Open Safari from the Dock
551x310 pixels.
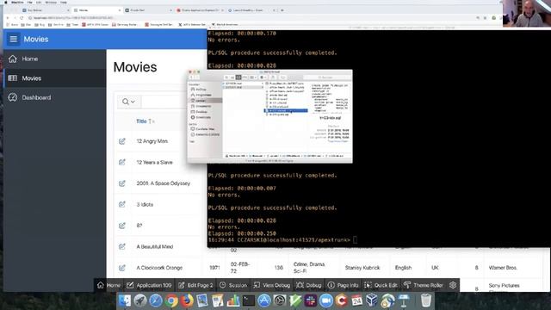point(155,301)
